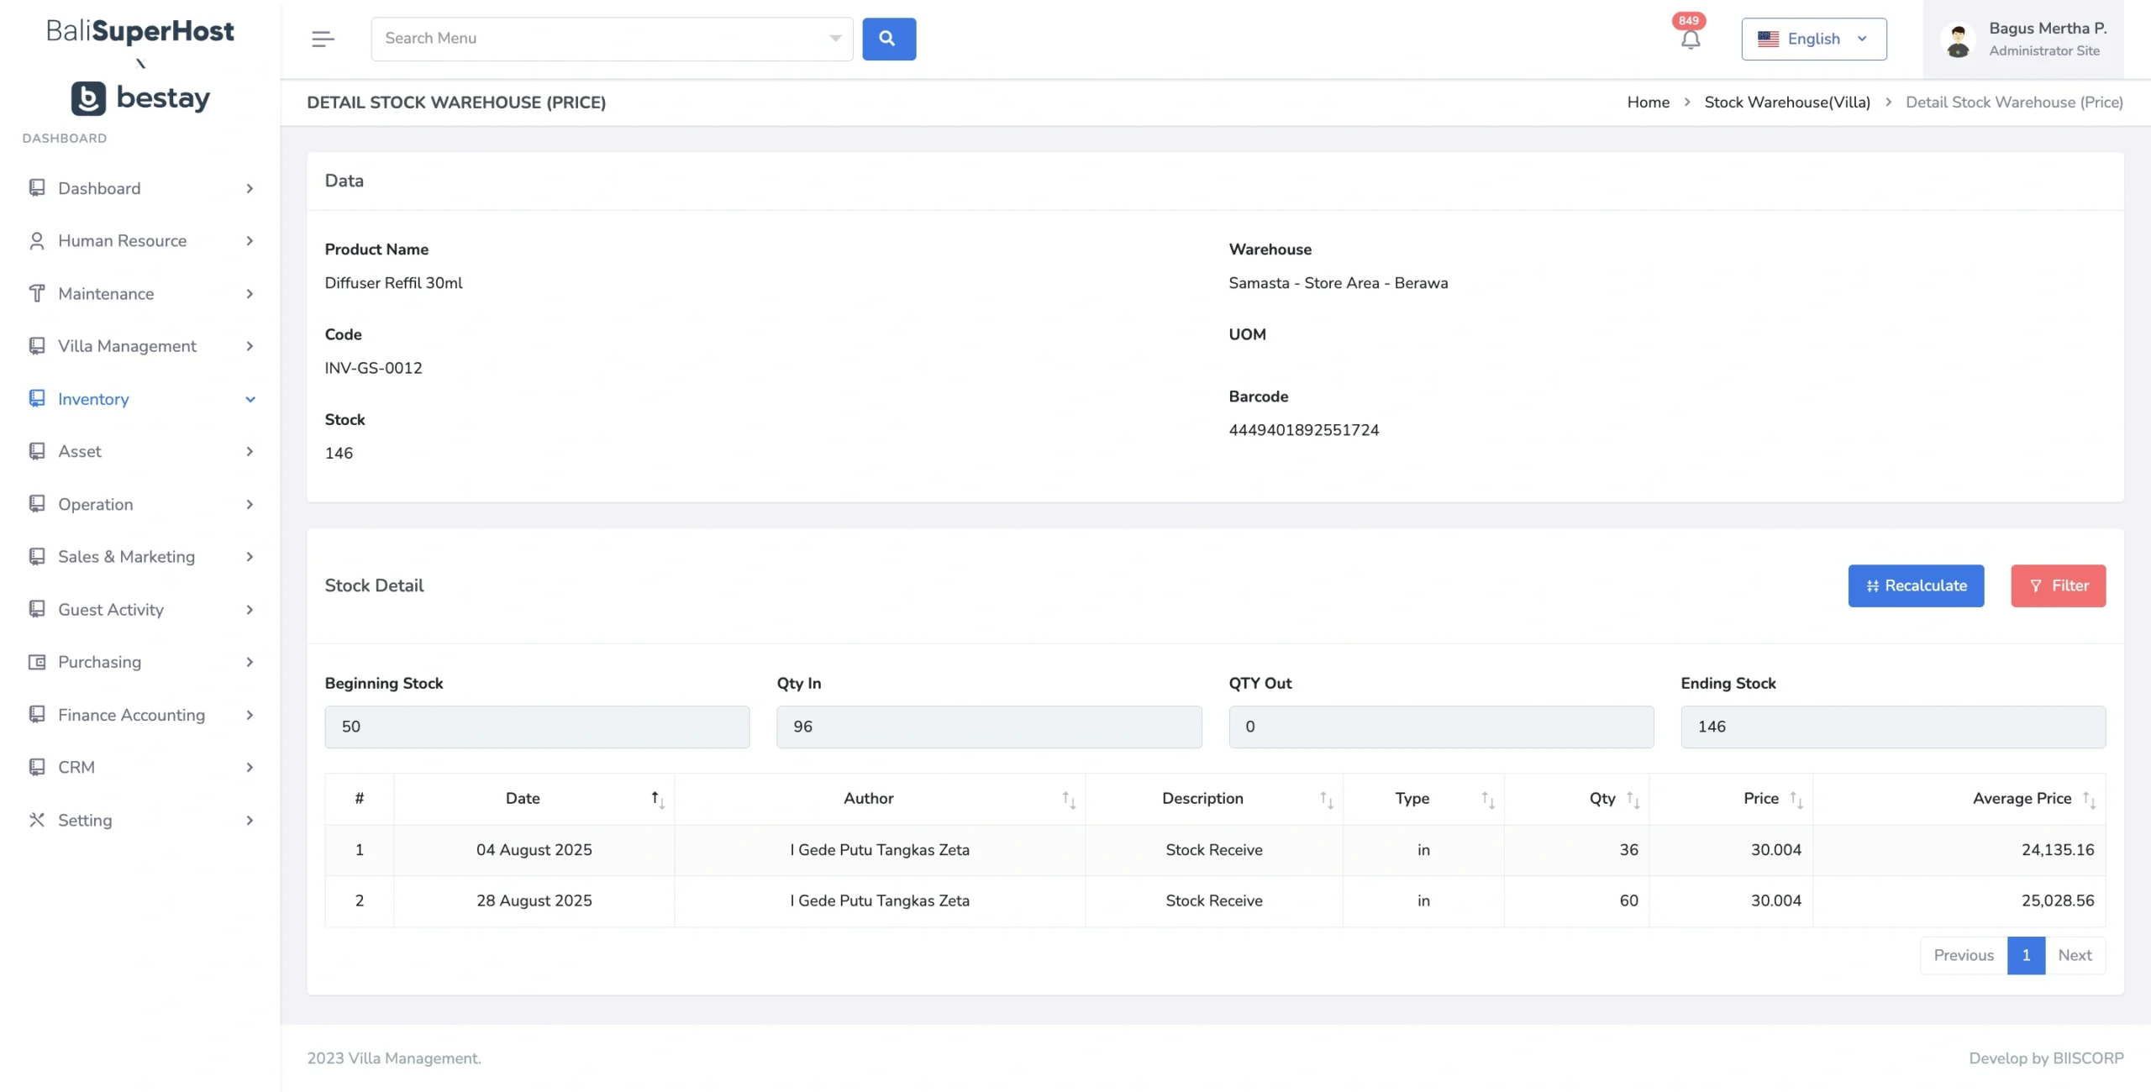Click the Inventory sidebar icon

click(37, 399)
